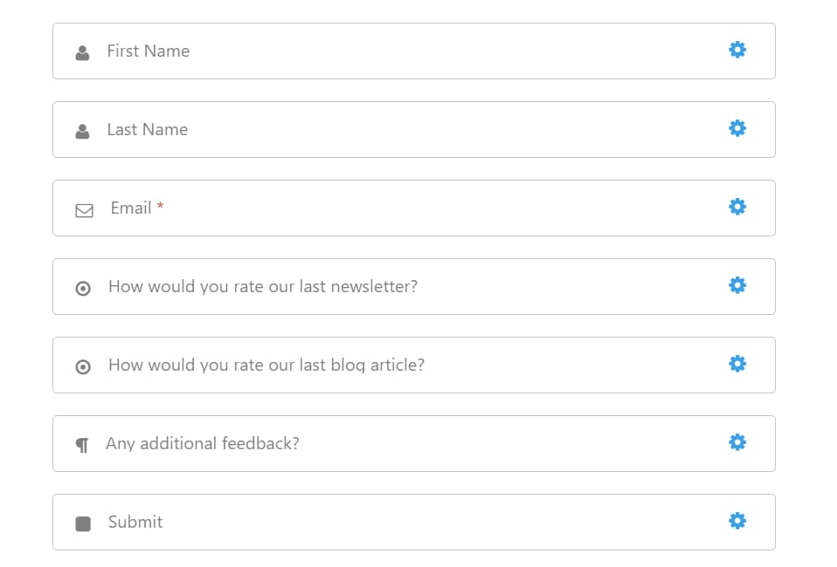Open settings gear for blog article rating field

click(737, 364)
